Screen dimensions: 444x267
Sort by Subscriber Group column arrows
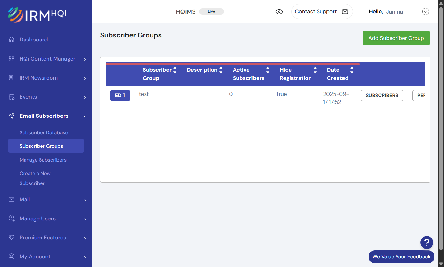175,70
